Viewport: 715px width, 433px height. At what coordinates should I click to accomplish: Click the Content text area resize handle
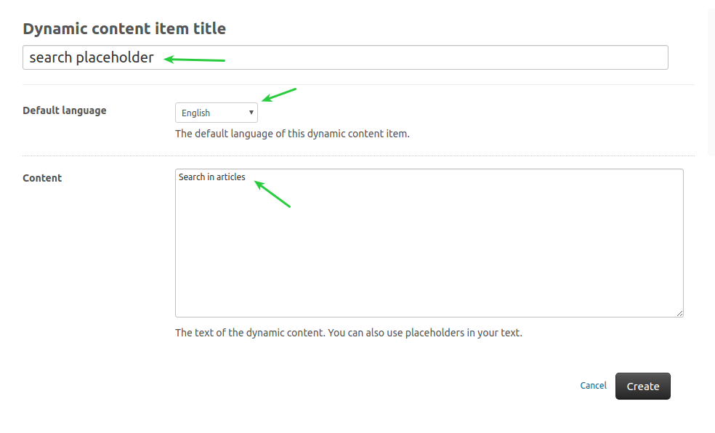coord(680,314)
